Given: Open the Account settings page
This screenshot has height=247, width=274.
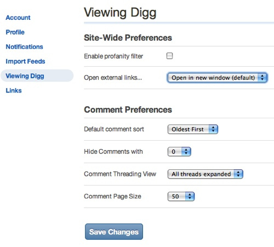Looking at the screenshot, I should click(x=18, y=18).
